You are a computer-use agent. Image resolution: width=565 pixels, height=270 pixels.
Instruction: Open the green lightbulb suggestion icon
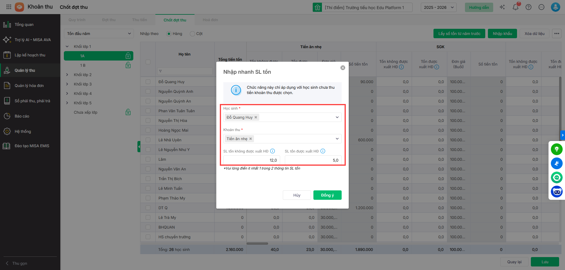(556, 149)
